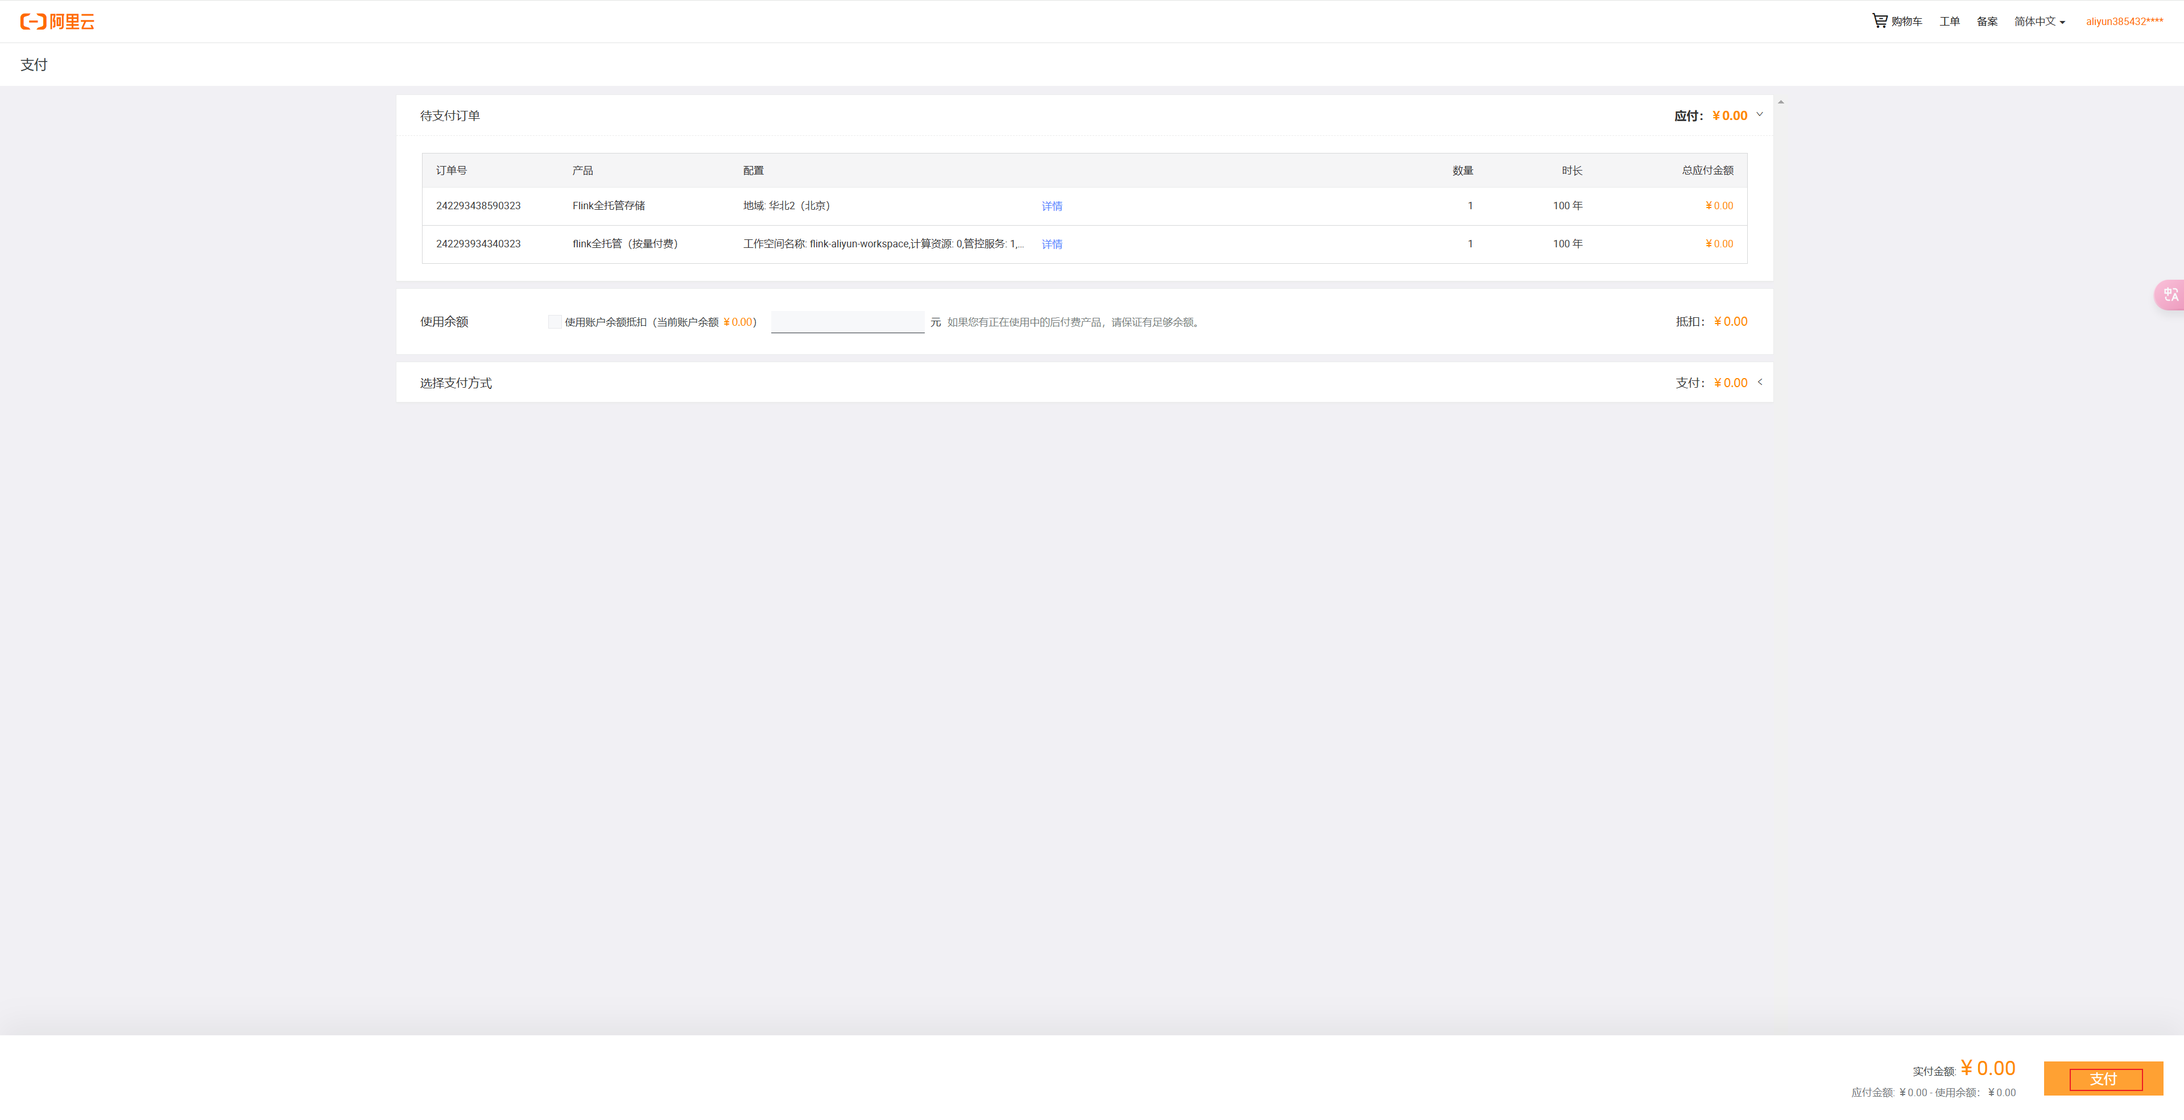Click the pink translation floating icon
Image resolution: width=2184 pixels, height=1120 pixels.
2170,295
